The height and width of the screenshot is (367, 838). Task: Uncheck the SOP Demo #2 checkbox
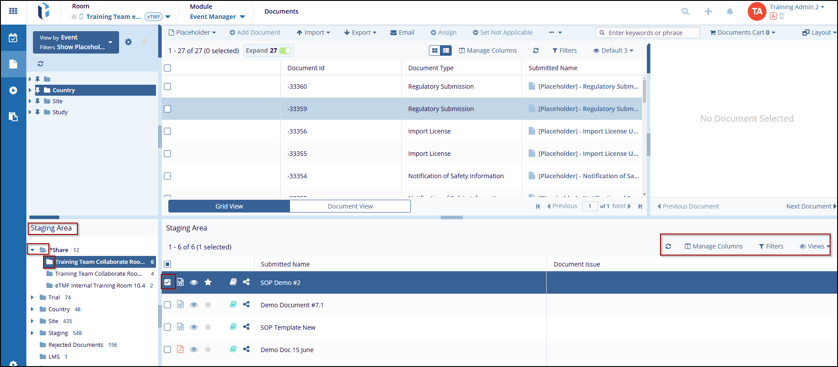coord(167,282)
